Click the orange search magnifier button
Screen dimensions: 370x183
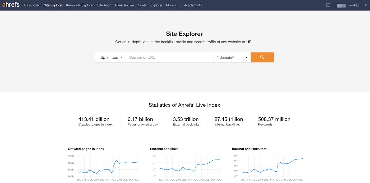click(x=262, y=57)
